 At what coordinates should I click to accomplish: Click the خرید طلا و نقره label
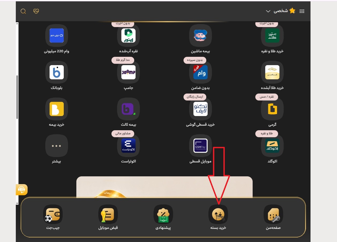click(272, 51)
